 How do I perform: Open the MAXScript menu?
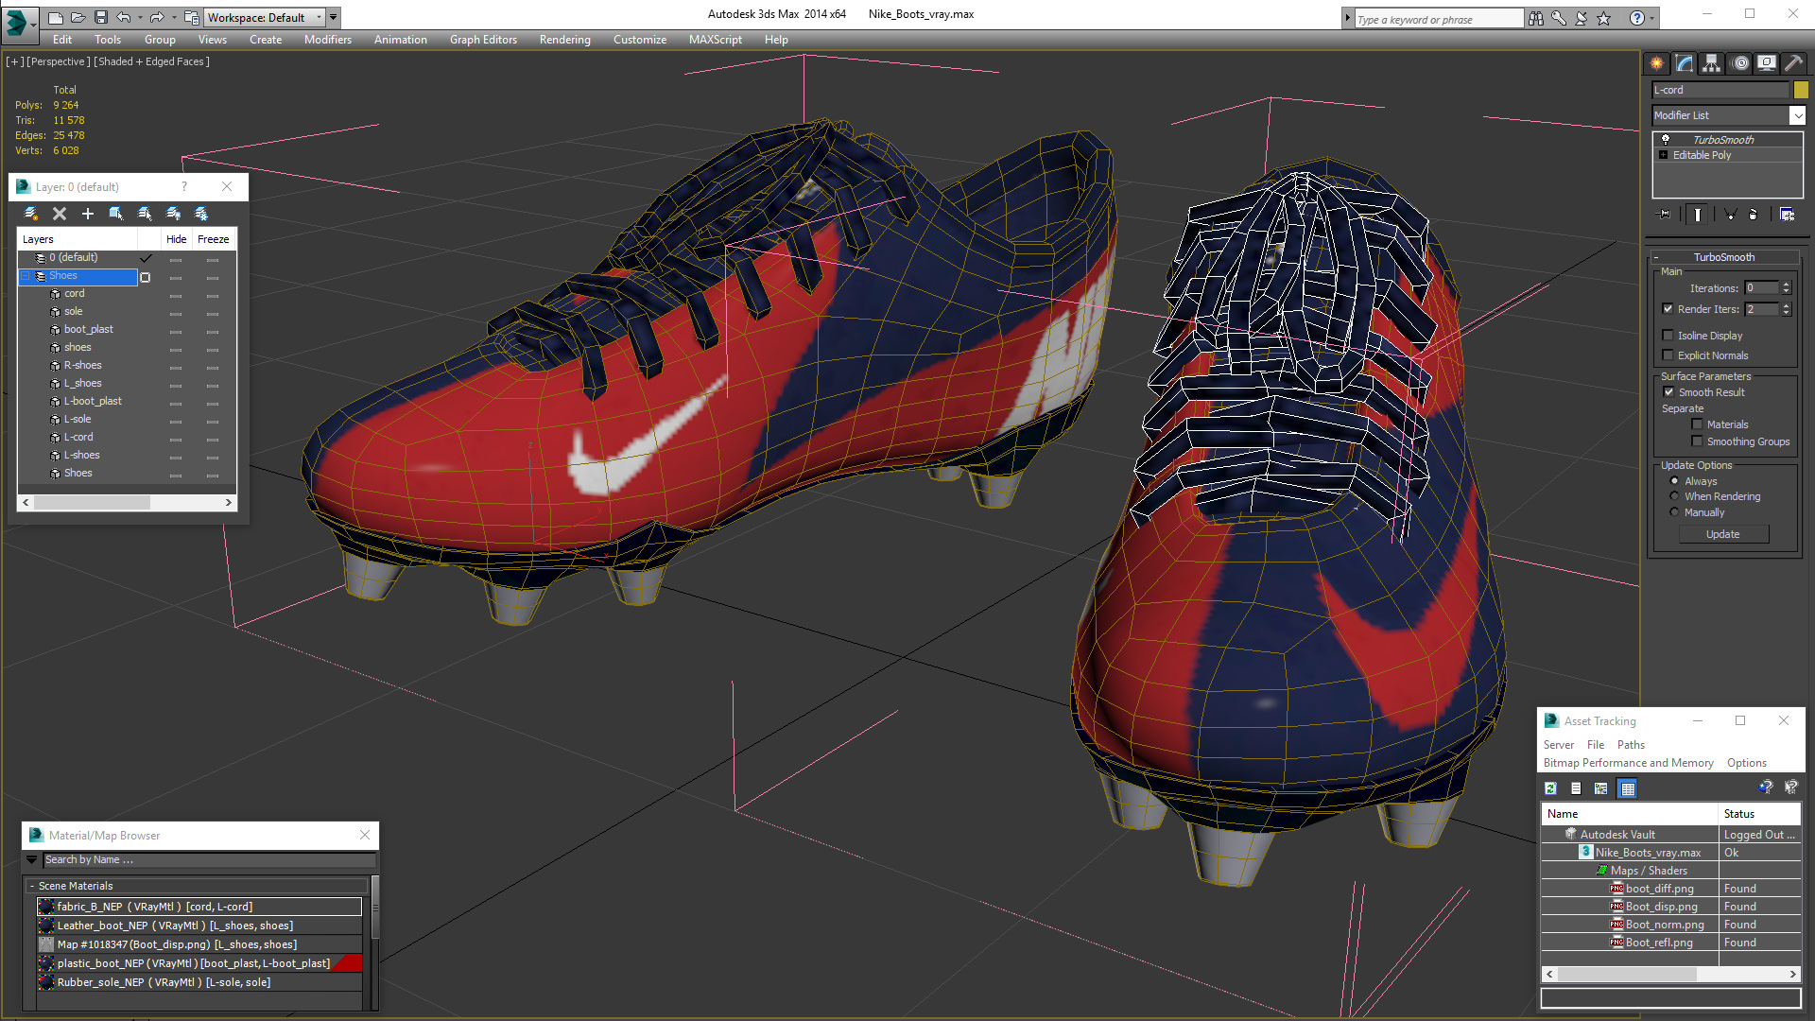(x=715, y=40)
